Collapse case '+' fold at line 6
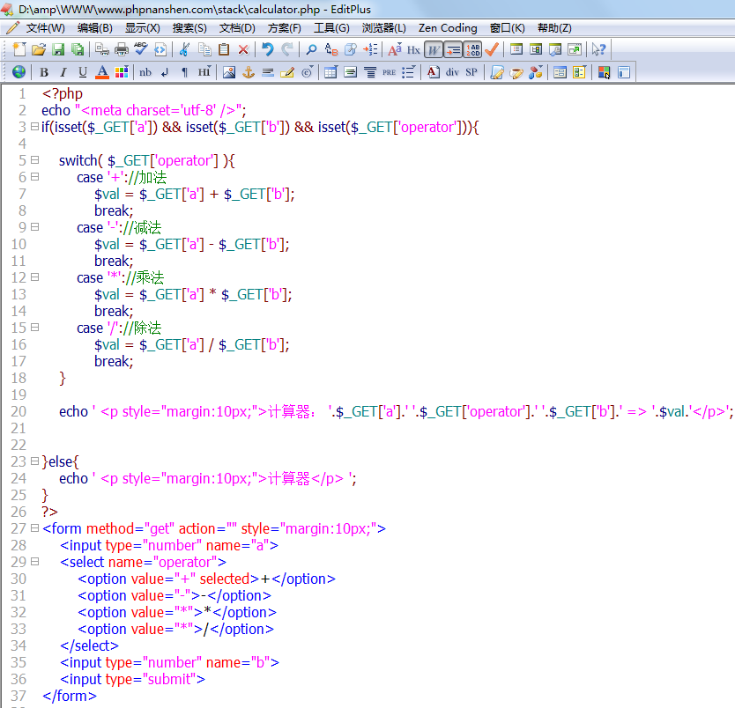This screenshot has width=735, height=708. 34,176
